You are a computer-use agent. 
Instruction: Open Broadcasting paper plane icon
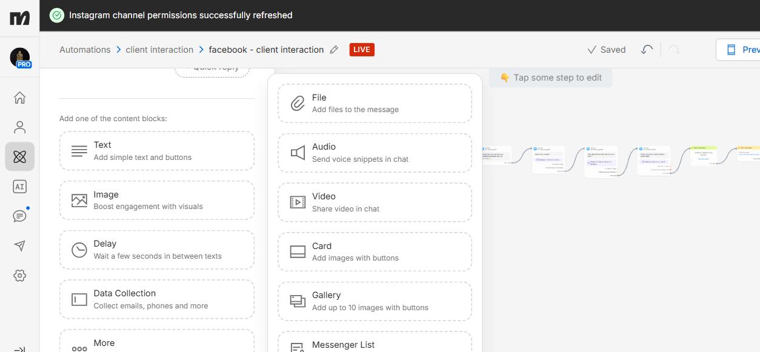coord(19,246)
